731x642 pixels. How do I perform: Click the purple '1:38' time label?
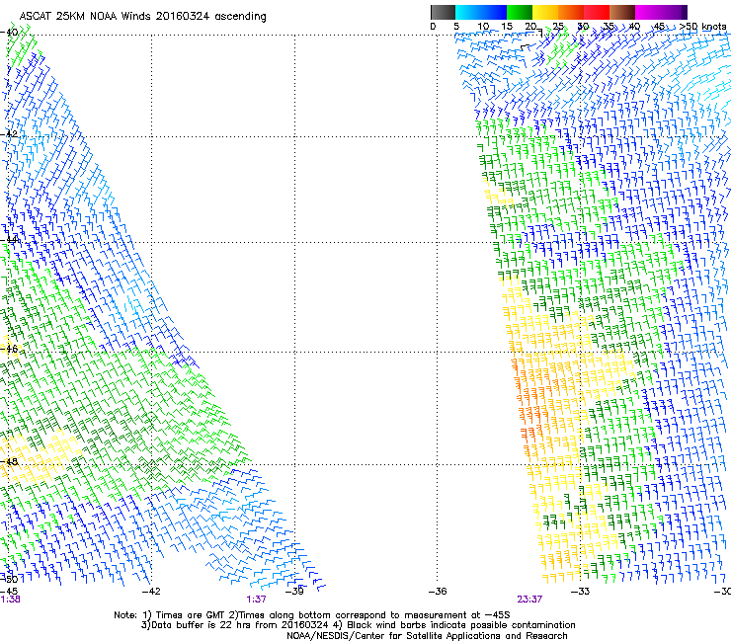(x=10, y=600)
